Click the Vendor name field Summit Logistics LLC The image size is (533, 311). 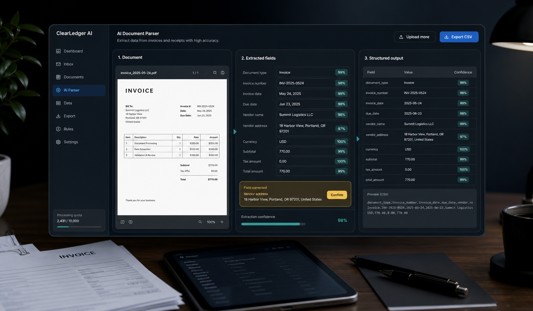[x=312, y=115]
